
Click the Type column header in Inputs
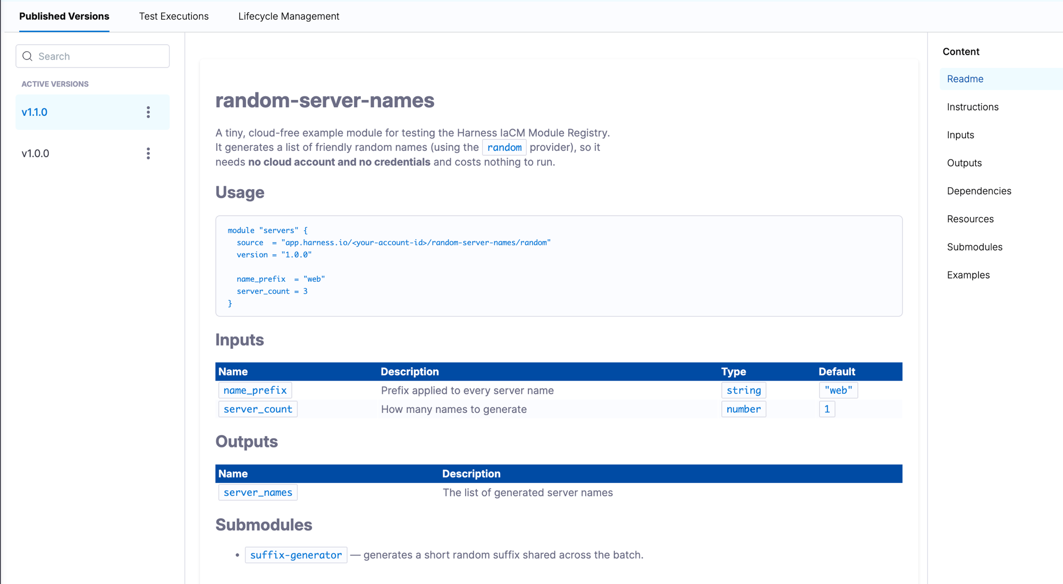tap(733, 371)
